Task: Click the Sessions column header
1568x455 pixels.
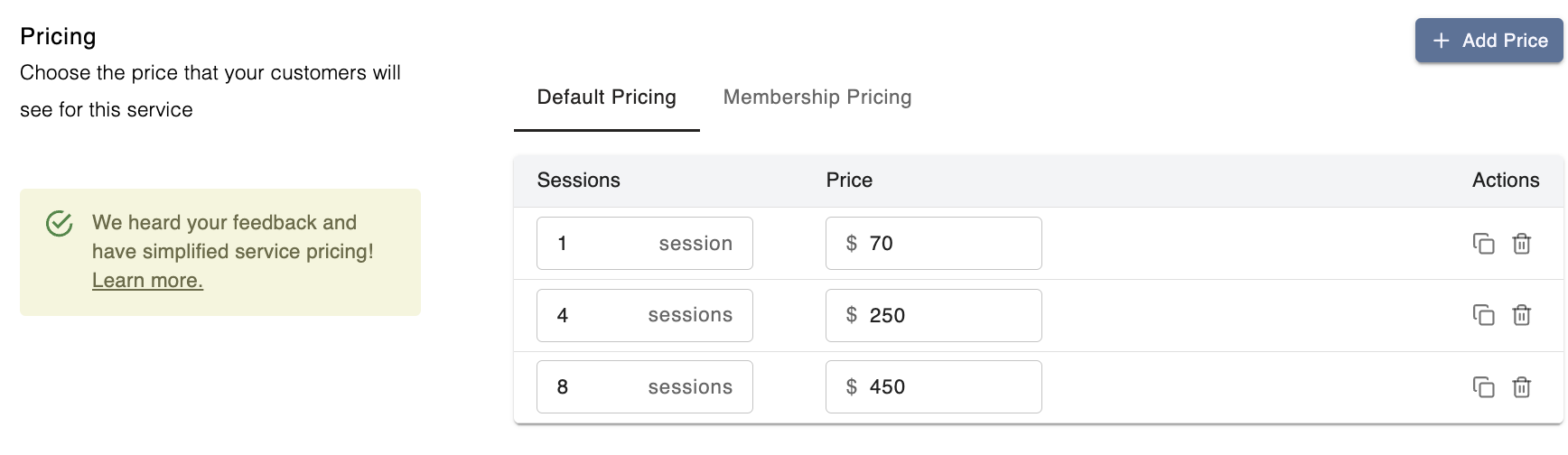Action: (x=578, y=181)
